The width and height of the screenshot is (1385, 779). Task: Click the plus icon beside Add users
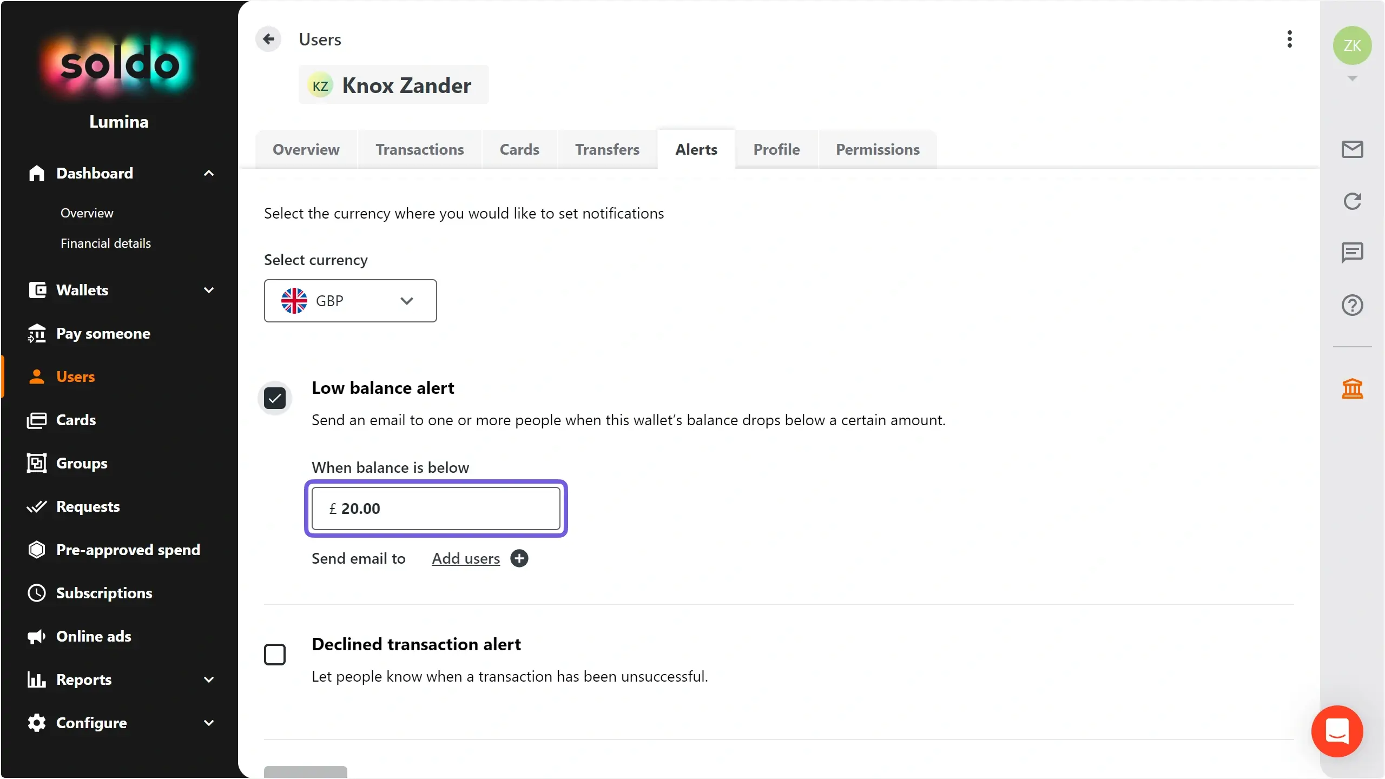click(519, 558)
